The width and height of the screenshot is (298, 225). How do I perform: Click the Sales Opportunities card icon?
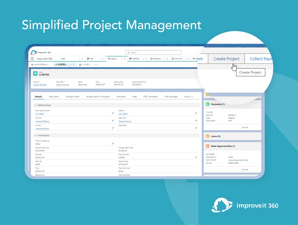click(208, 146)
